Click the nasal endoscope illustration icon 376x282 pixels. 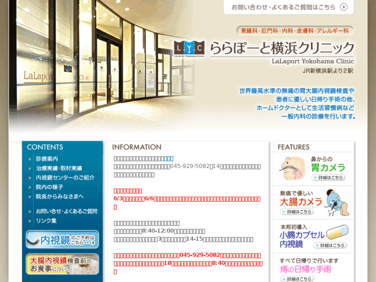[x=292, y=168]
